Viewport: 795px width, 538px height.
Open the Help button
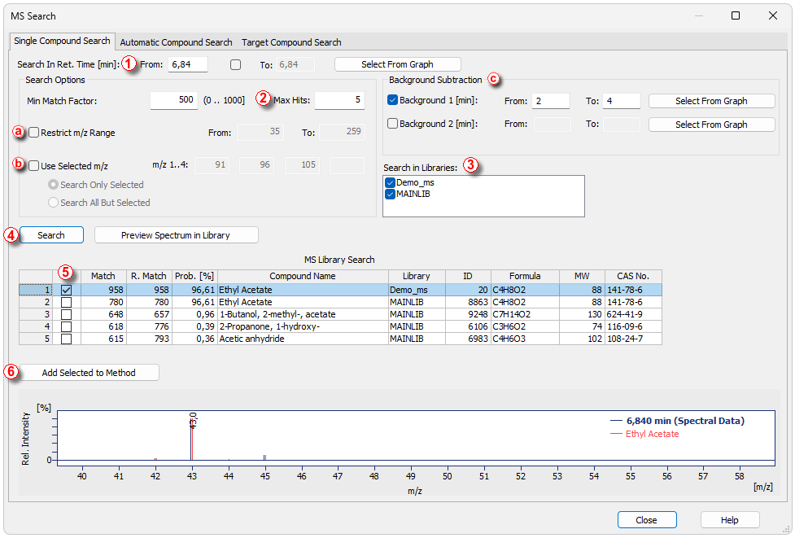(729, 520)
